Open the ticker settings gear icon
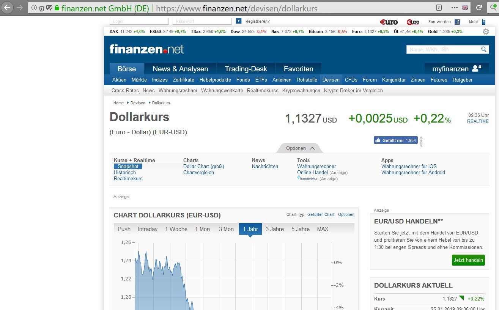 [486, 32]
